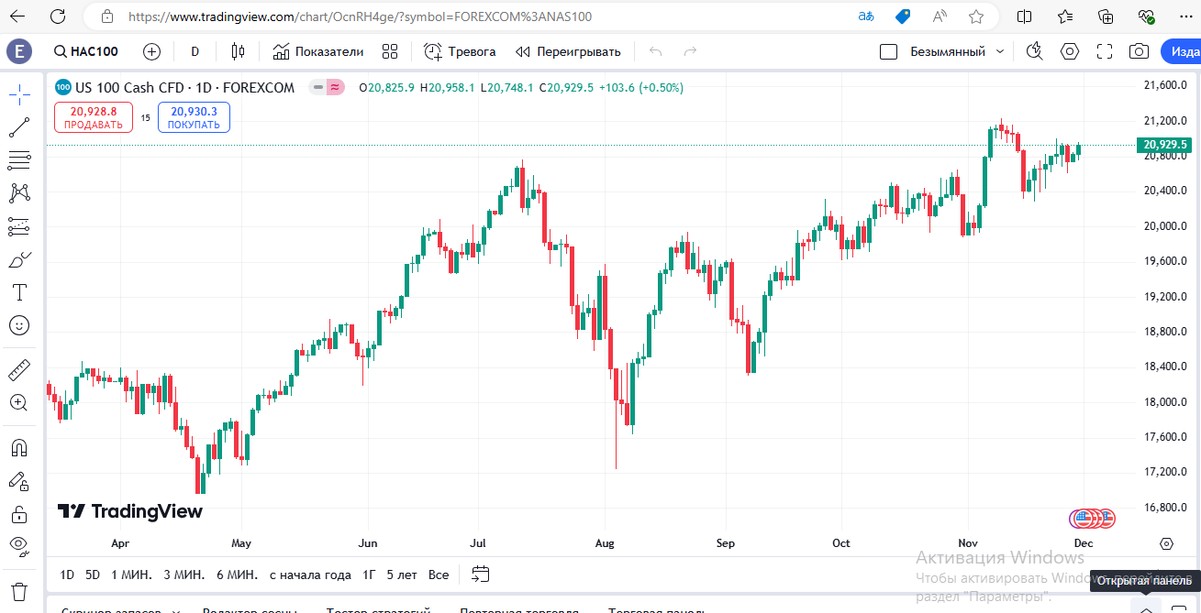
Task: Select the 6 МИН. date range
Action: 238,575
